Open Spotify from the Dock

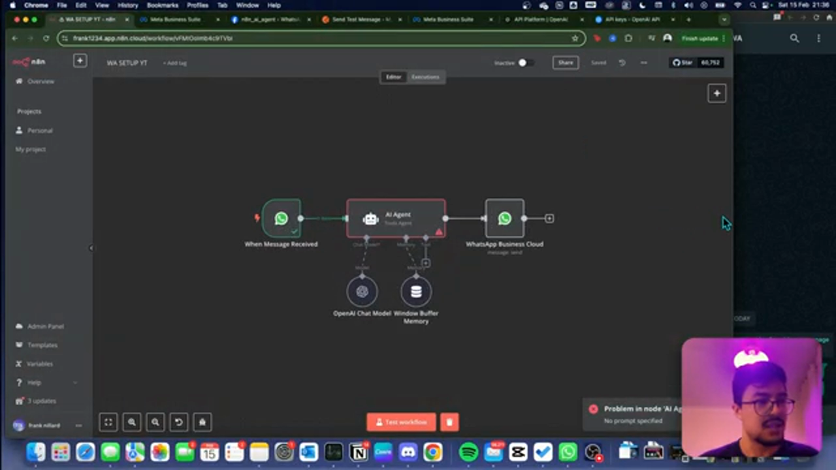(468, 452)
